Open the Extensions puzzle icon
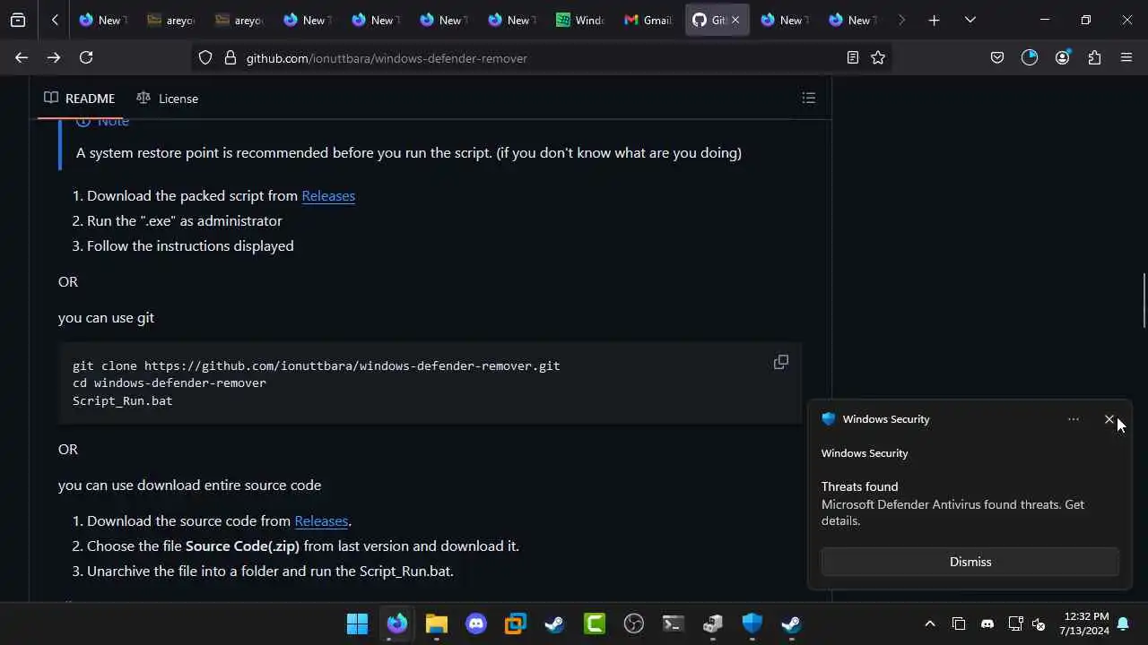Viewport: 1148px width, 645px height. [x=1094, y=57]
